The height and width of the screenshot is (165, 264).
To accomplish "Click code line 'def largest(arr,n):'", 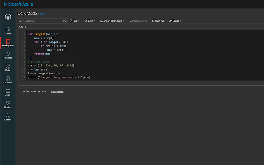I will pos(43,34).
